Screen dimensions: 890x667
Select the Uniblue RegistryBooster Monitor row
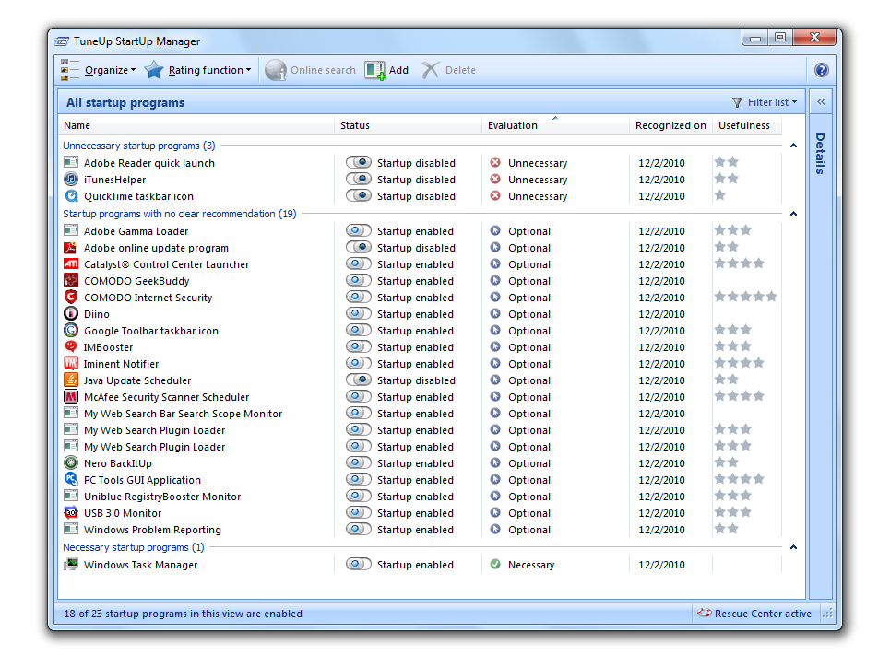click(x=420, y=497)
